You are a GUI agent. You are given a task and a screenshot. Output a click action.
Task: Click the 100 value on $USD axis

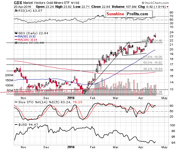[x=172, y=125]
